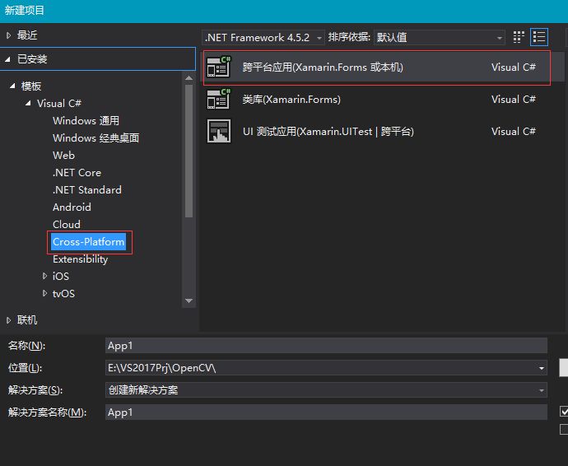Screen dimensions: 568x466
Task: Expand the tvOS tree node
Action: [x=45, y=294]
